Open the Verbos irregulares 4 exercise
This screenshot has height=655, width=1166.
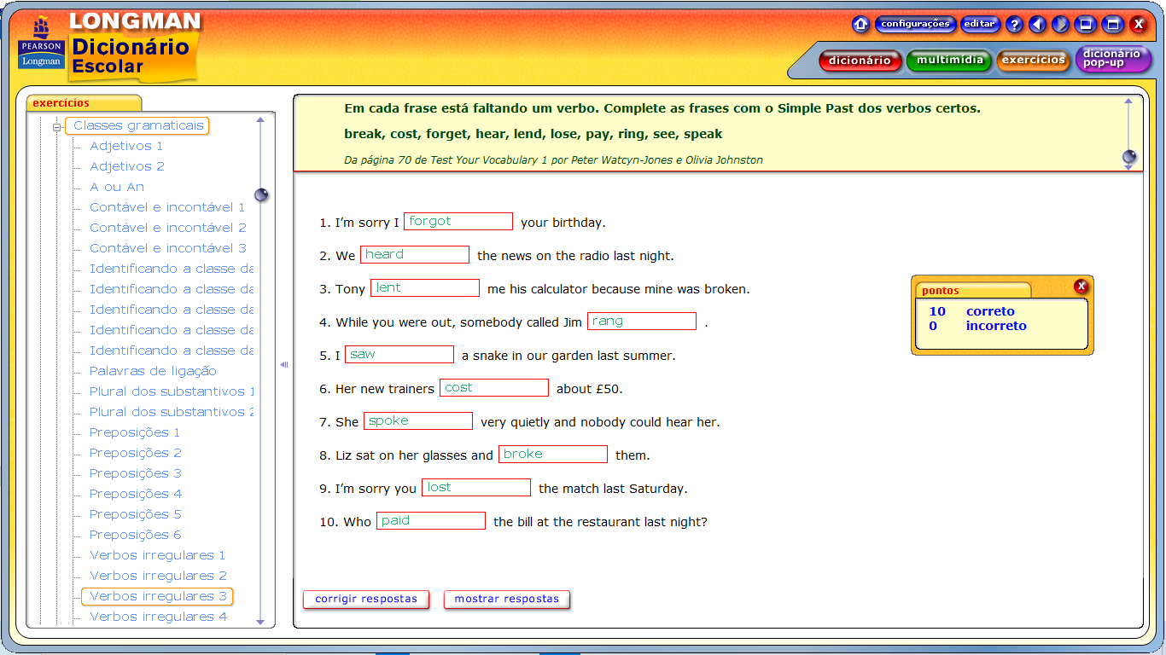[x=159, y=617]
